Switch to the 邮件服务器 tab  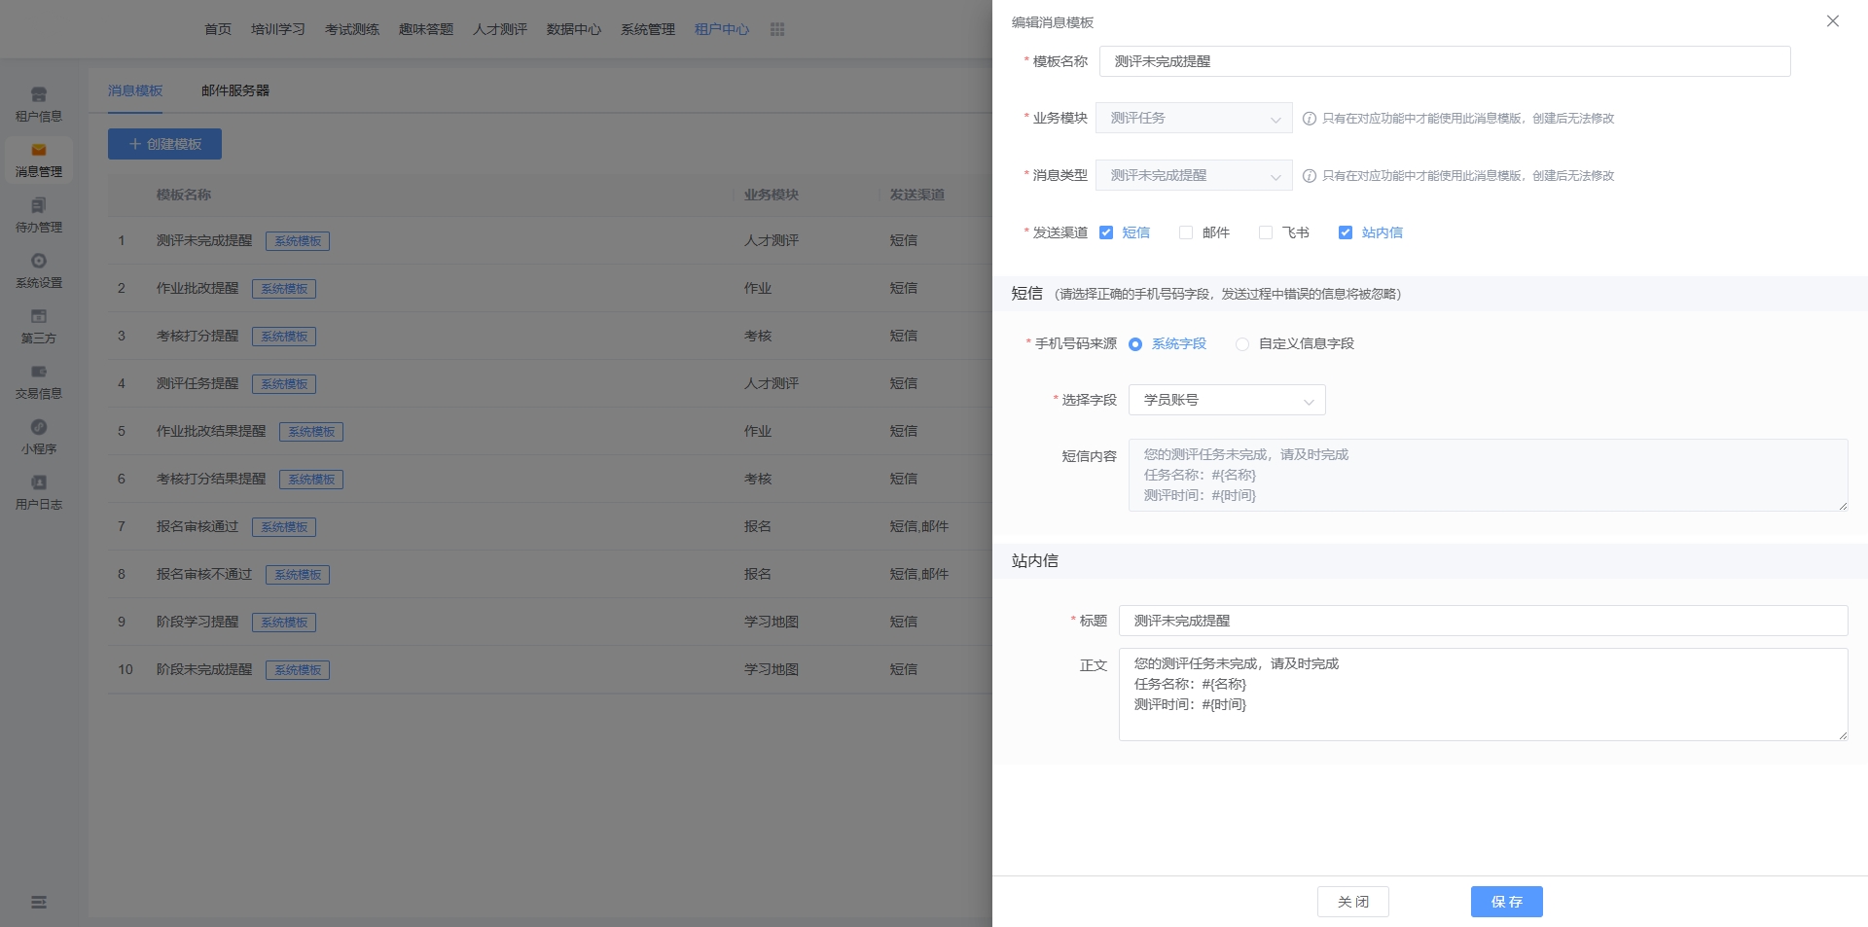(x=235, y=90)
